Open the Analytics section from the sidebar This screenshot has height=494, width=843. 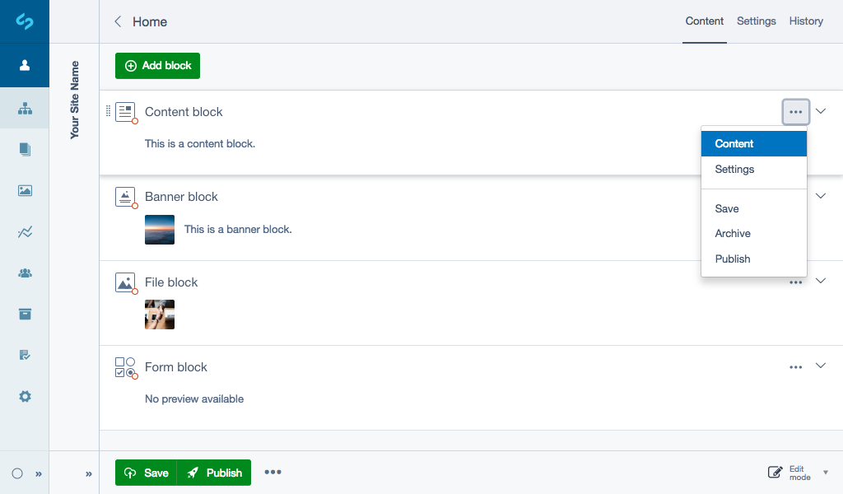(x=25, y=231)
